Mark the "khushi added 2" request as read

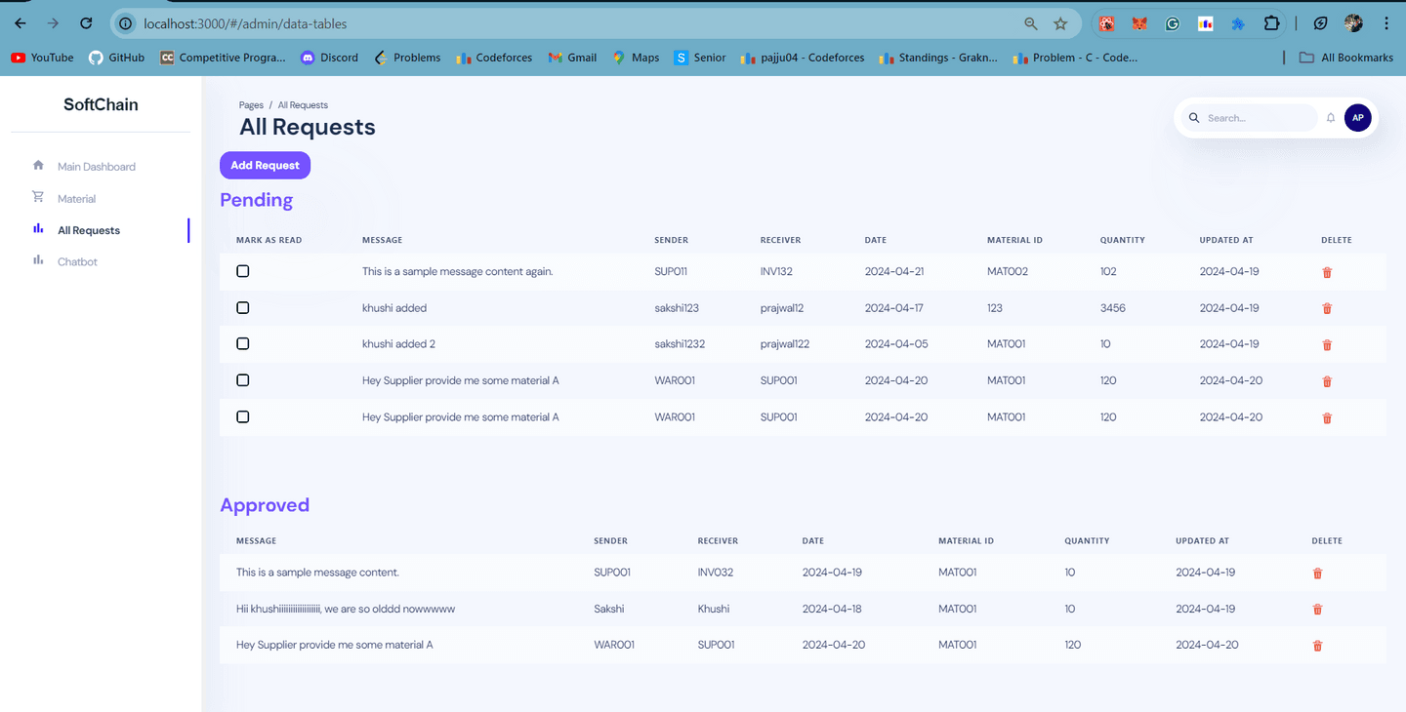point(243,343)
